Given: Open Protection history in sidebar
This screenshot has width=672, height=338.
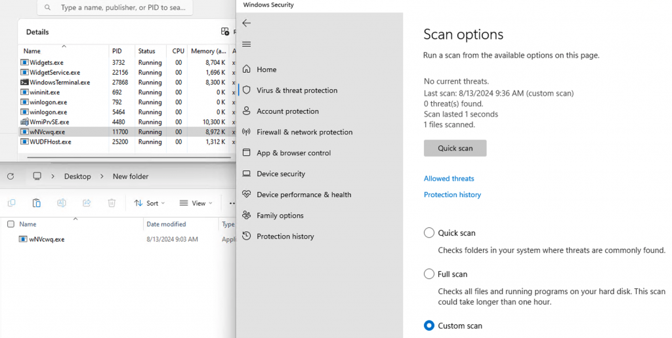Looking at the screenshot, I should 285,236.
